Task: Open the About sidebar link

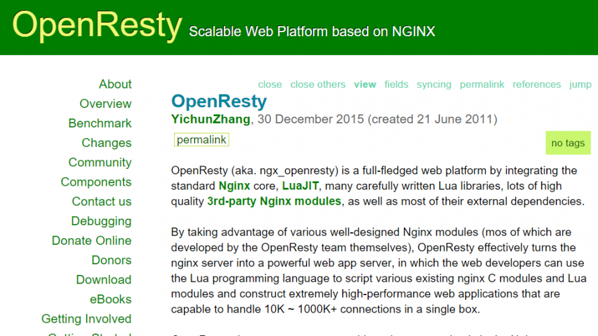Action: pos(115,84)
